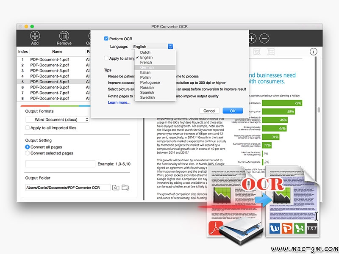
Task: Zoom out of the preview with the minus icon
Action: pos(264,39)
